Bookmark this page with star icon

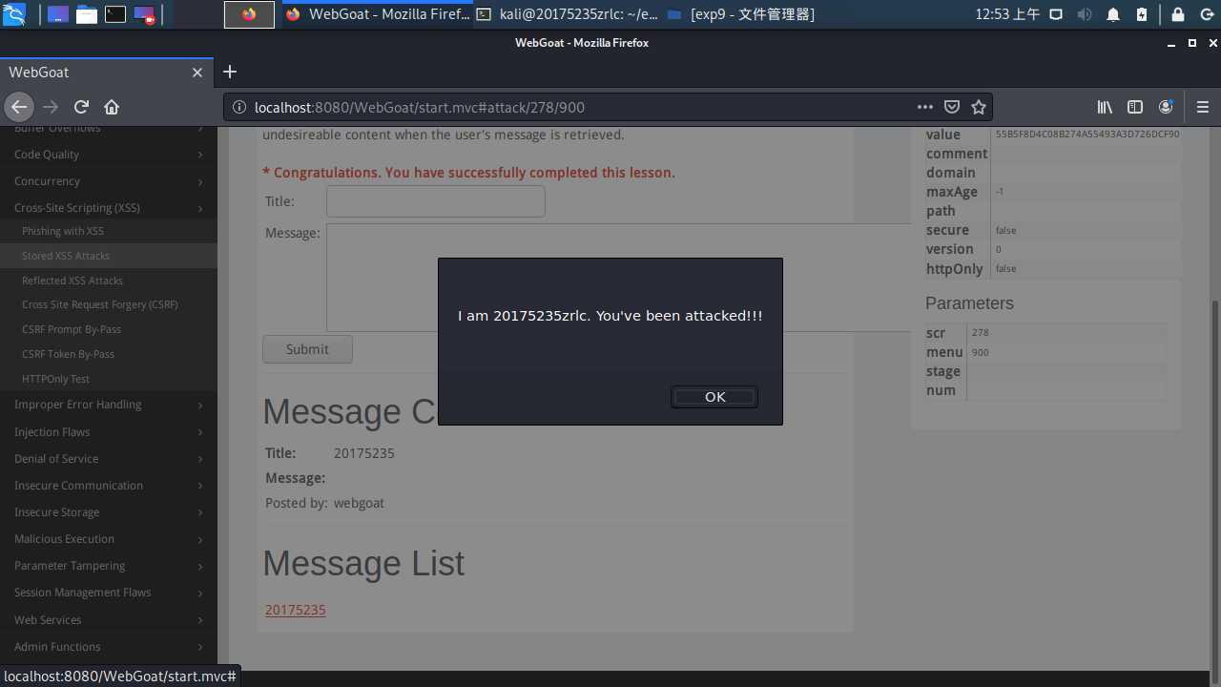click(x=978, y=108)
